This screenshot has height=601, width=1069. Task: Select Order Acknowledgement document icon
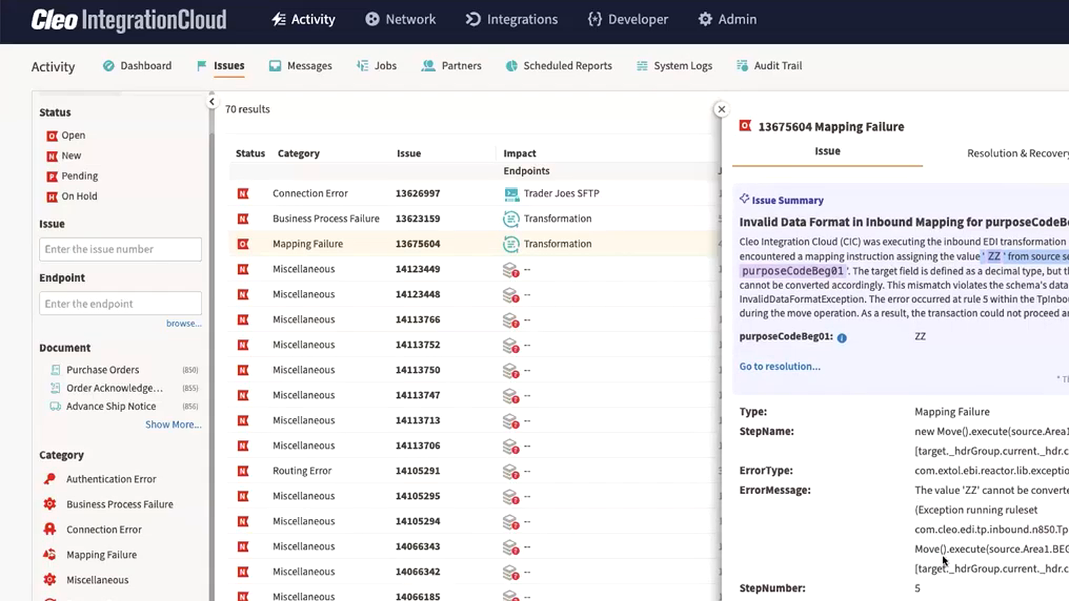click(x=55, y=388)
